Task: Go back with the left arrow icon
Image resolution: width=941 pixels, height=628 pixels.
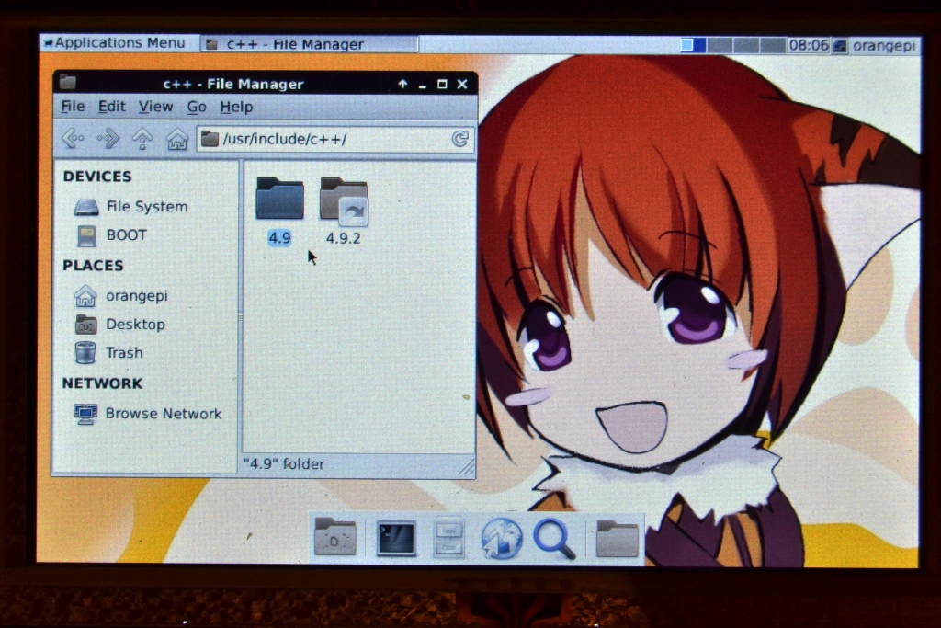Action: pyautogui.click(x=74, y=139)
